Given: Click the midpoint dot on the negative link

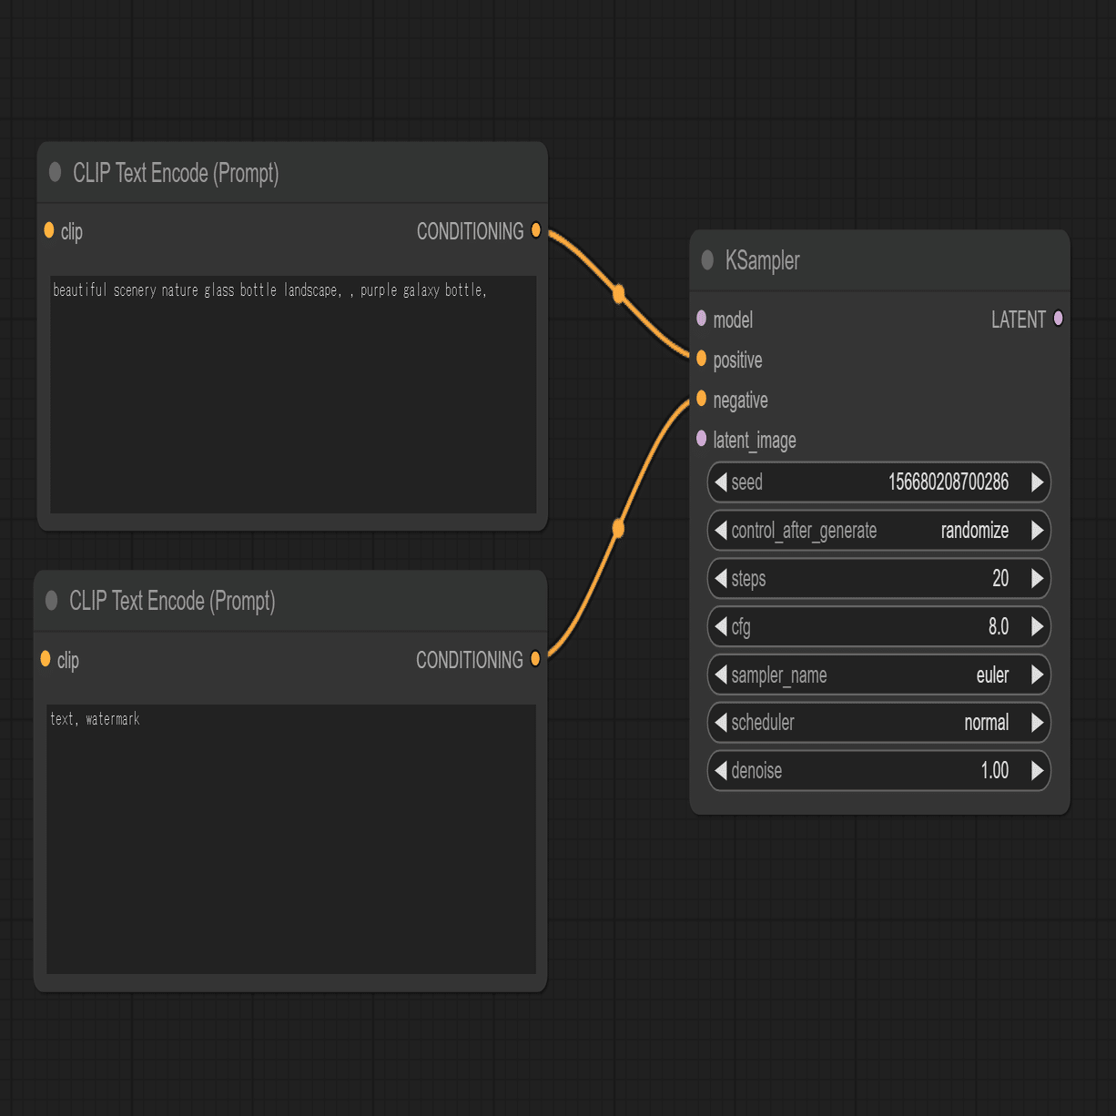Looking at the screenshot, I should pyautogui.click(x=618, y=528).
